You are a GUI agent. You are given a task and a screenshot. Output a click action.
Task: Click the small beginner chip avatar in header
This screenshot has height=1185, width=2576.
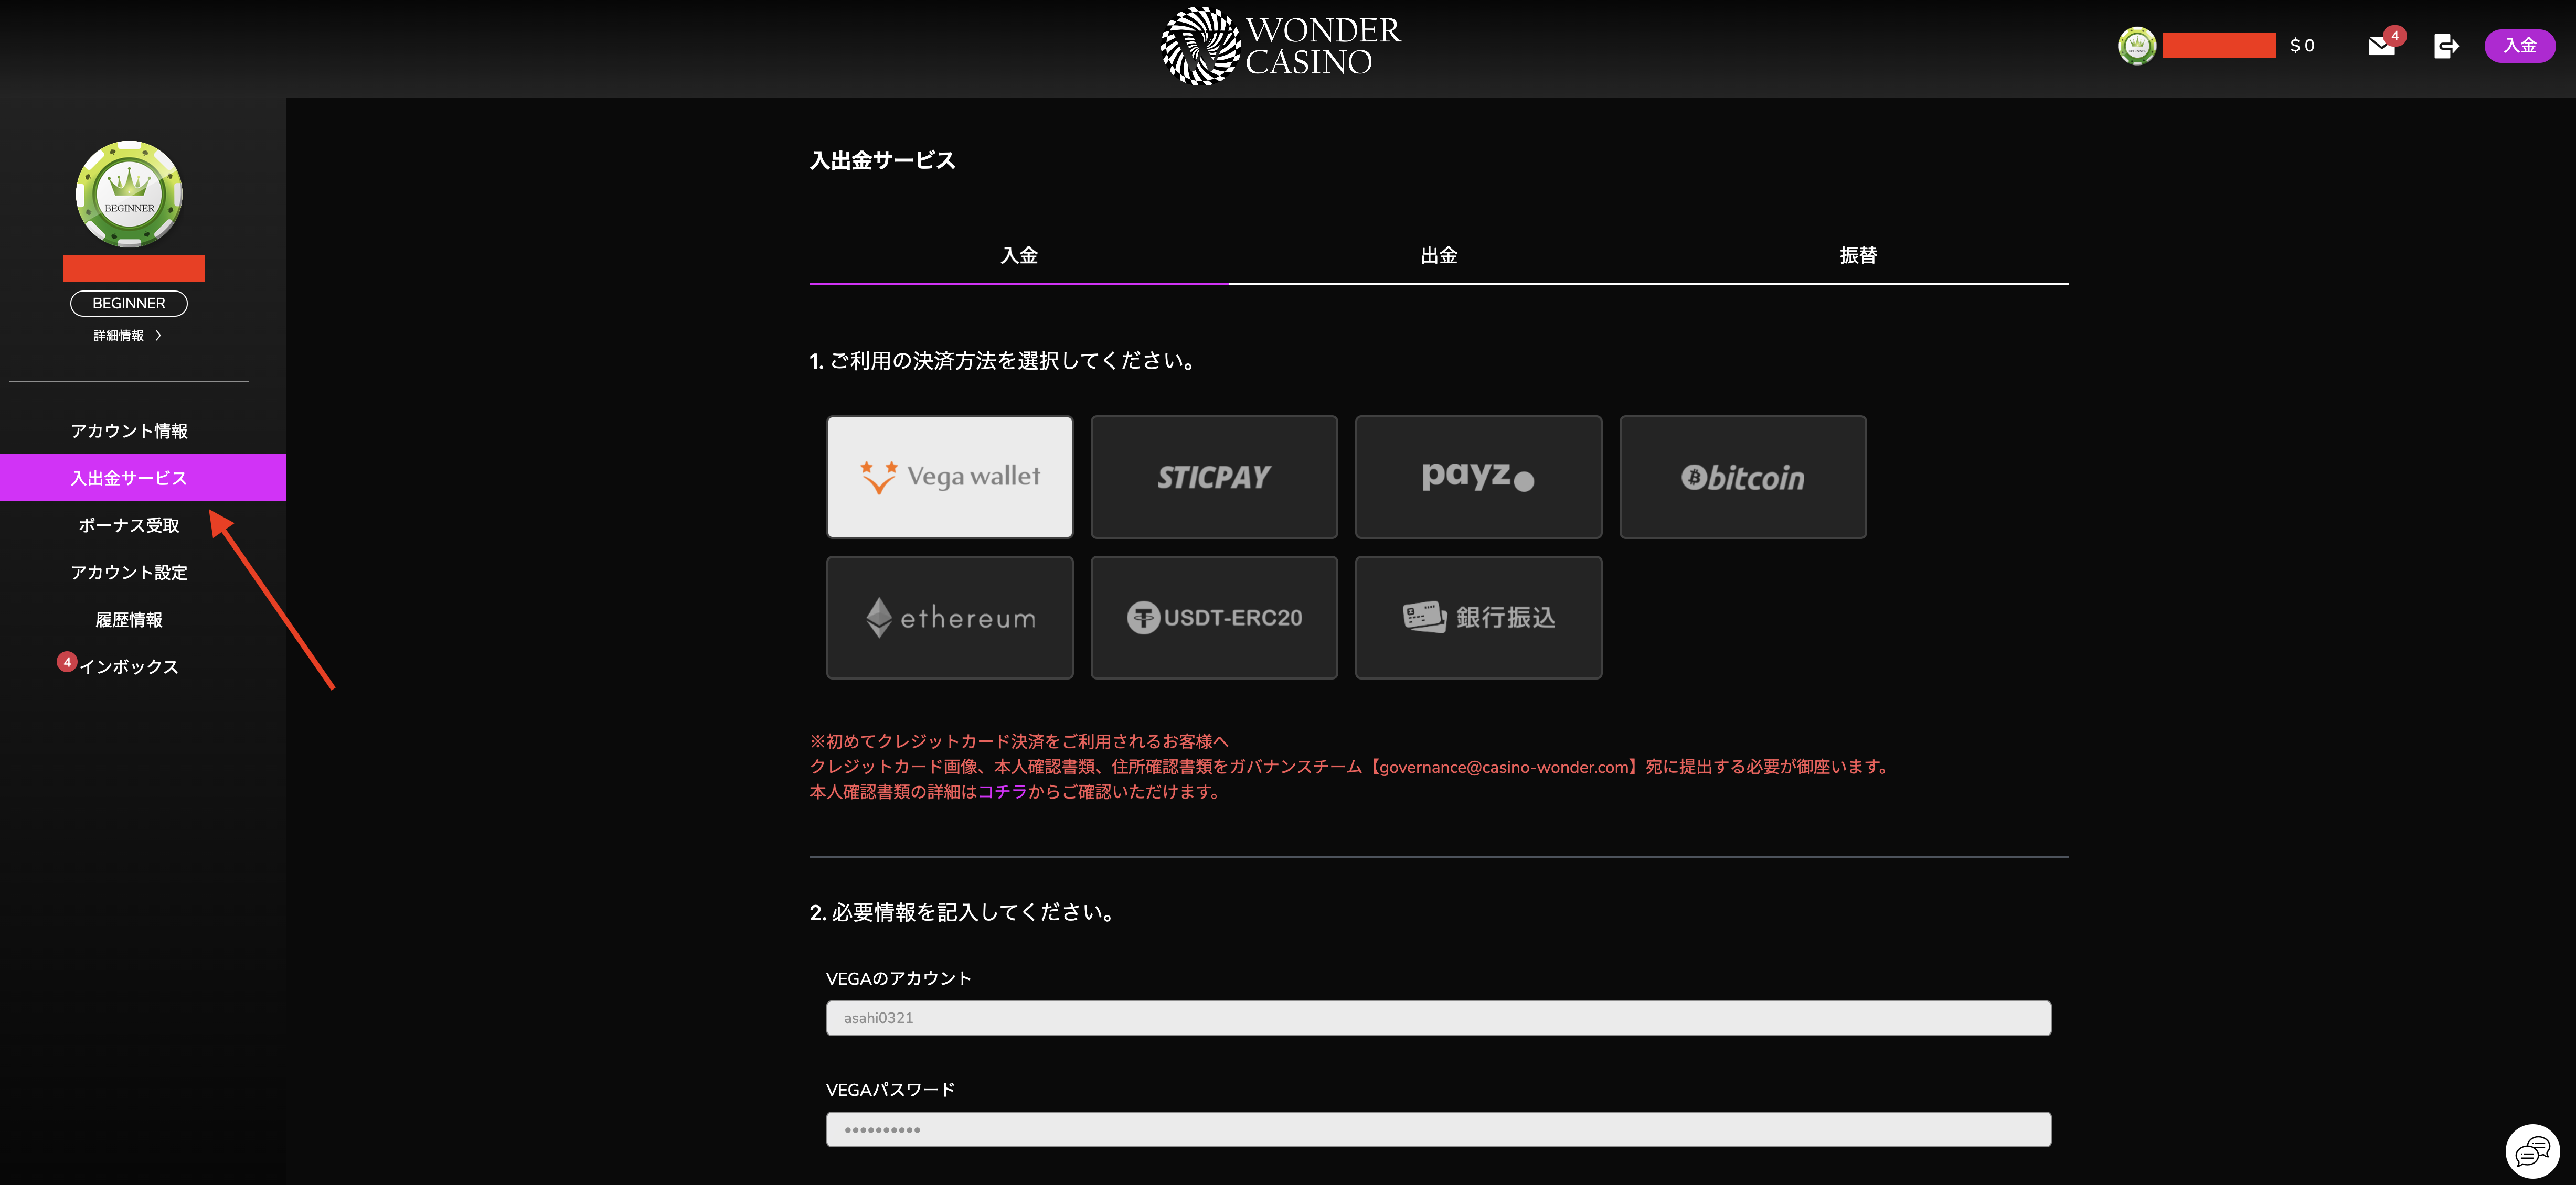coord(2136,46)
